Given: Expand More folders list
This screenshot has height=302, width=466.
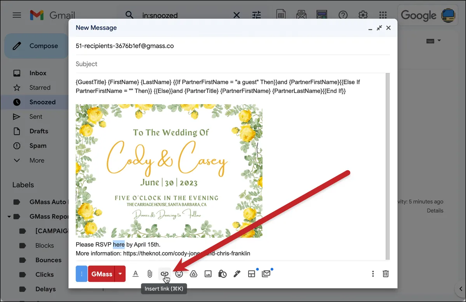Looking at the screenshot, I should [37, 161].
